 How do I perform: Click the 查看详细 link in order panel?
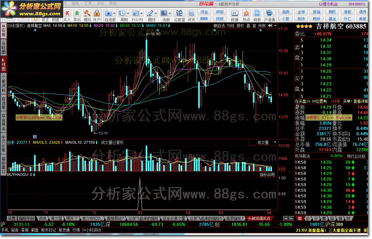(x=361, y=101)
